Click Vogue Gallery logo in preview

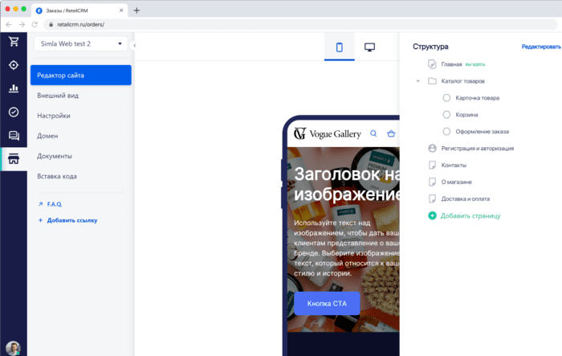(328, 133)
